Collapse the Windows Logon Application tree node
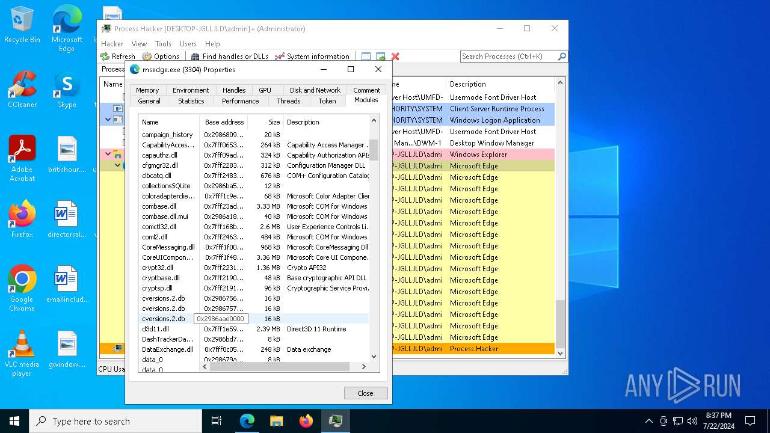The height and width of the screenshot is (433, 770). [x=108, y=120]
